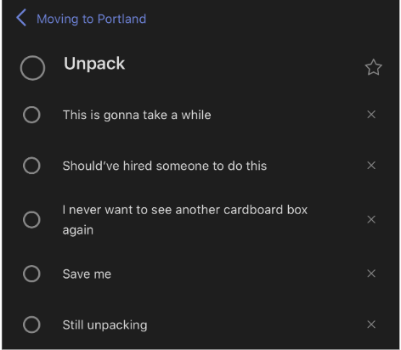This screenshot has height=350, width=401.
Task: Mark 'Still unpacking' step as done
Action: (31, 325)
